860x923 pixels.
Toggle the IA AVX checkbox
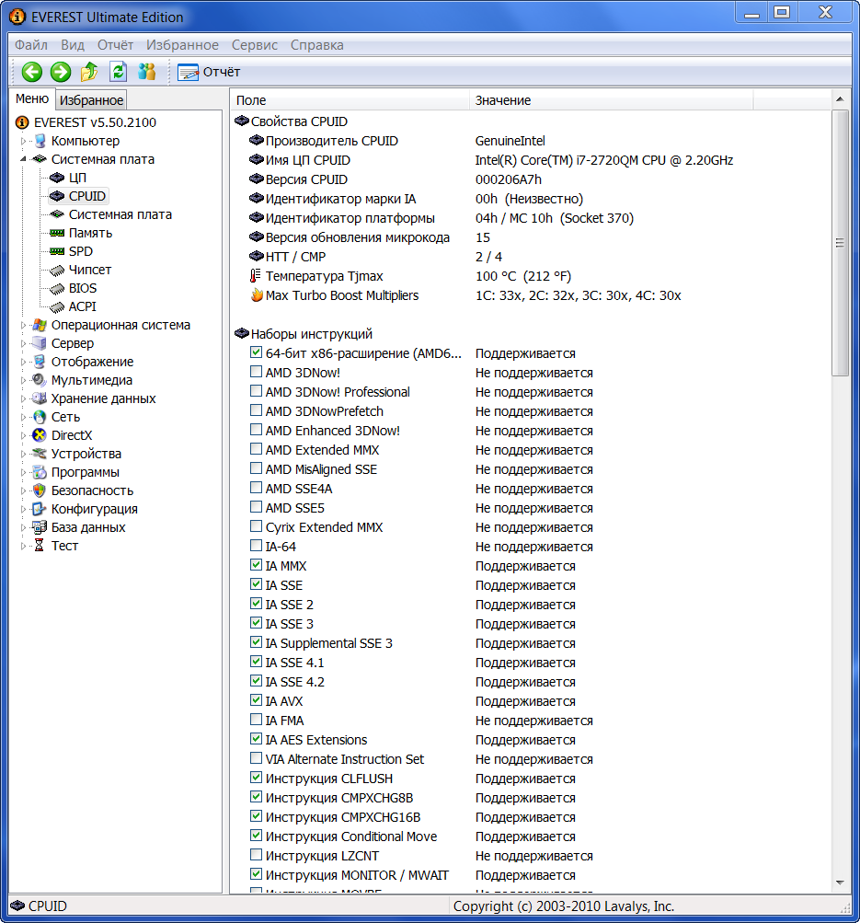pyautogui.click(x=257, y=701)
